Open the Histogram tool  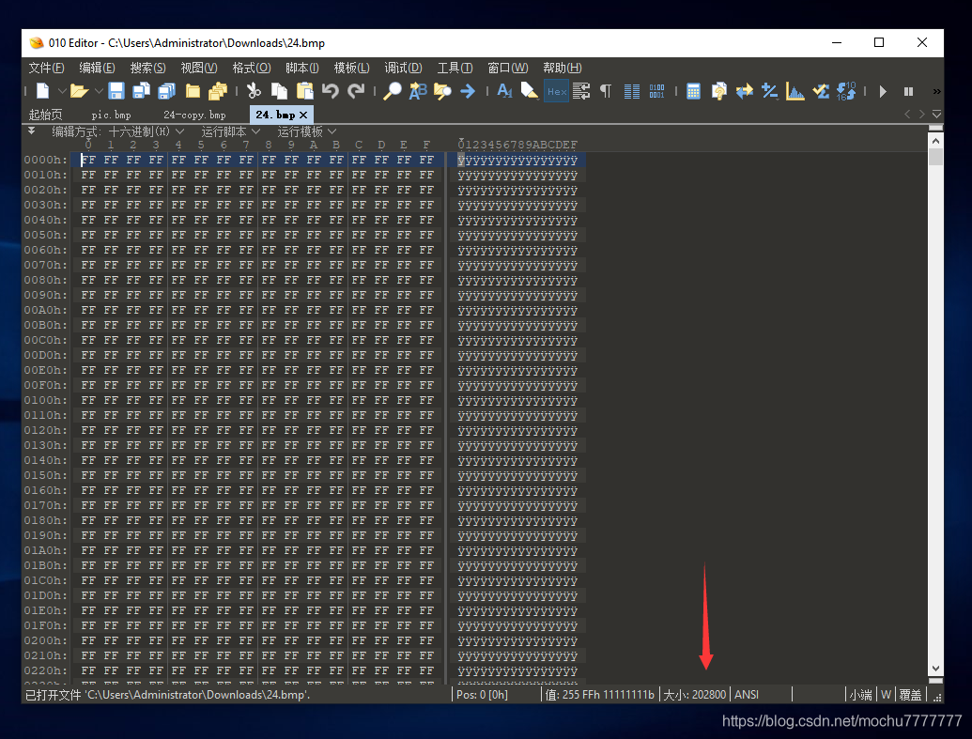pos(795,91)
